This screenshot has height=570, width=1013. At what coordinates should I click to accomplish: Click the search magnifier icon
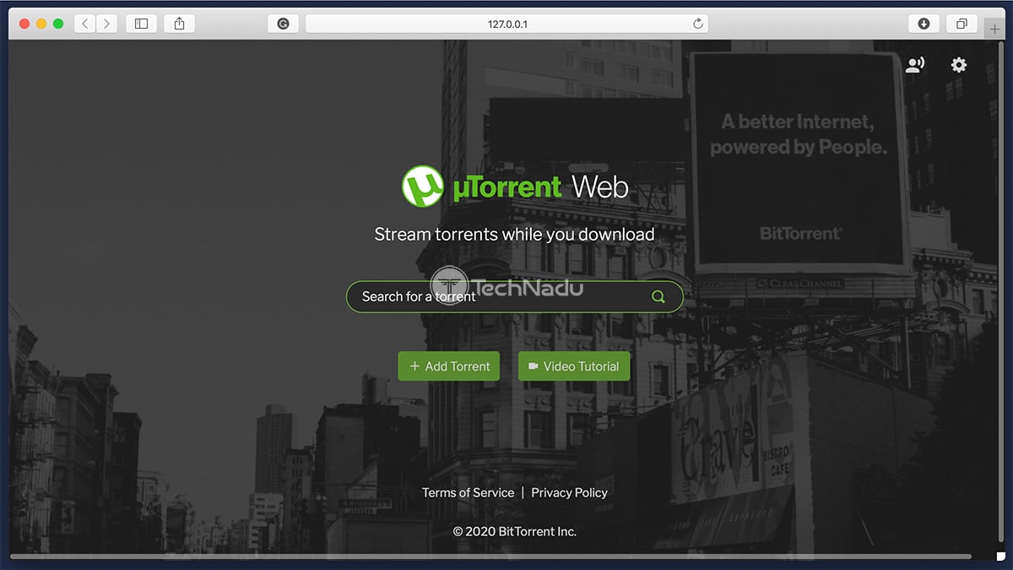658,296
